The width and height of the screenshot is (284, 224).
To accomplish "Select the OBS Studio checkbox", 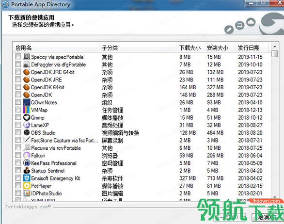I will [x=18, y=132].
